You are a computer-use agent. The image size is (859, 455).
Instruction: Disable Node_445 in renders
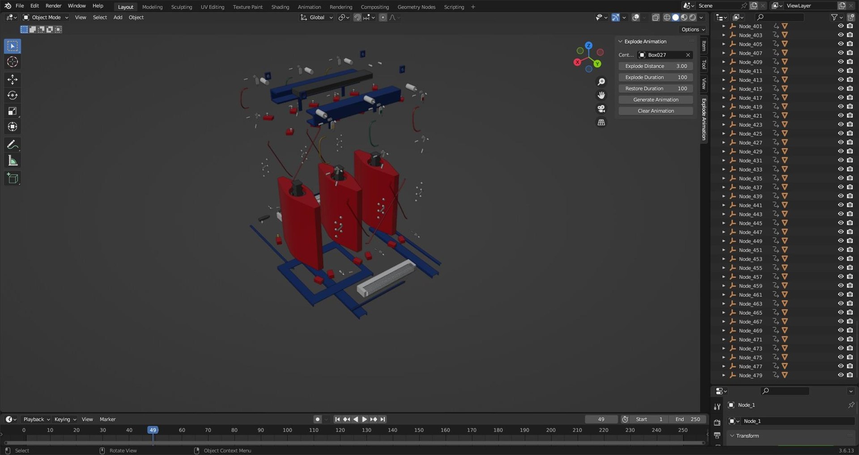click(850, 223)
